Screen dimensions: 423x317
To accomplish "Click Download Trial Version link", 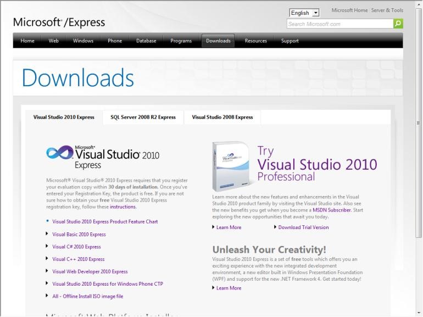I will click(x=303, y=227).
